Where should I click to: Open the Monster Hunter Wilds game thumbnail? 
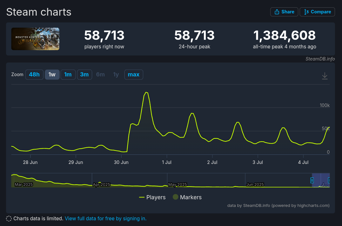point(35,39)
